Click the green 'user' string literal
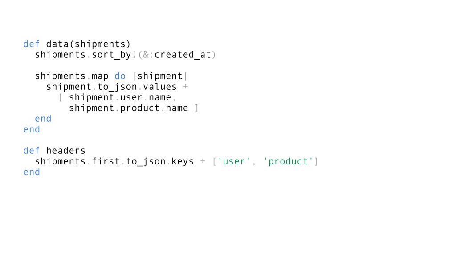 tap(234, 161)
